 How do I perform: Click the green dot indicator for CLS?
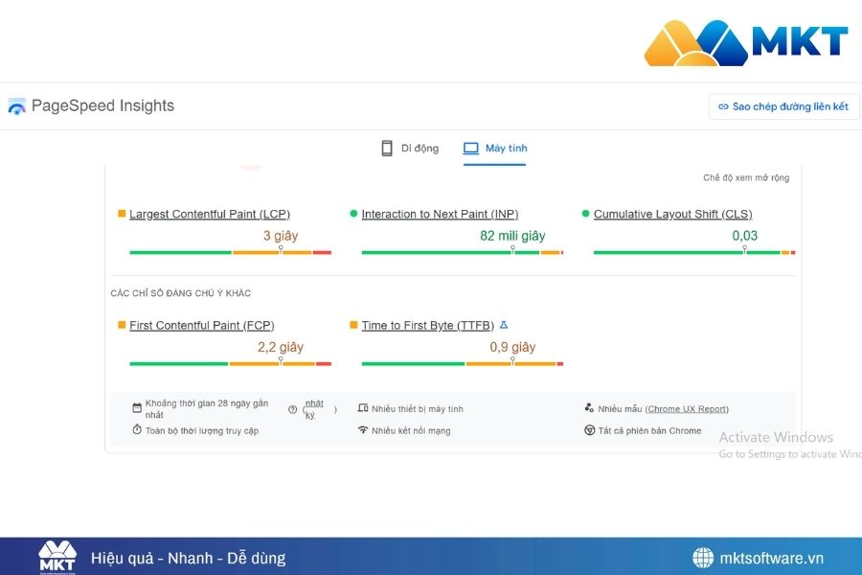pos(584,214)
